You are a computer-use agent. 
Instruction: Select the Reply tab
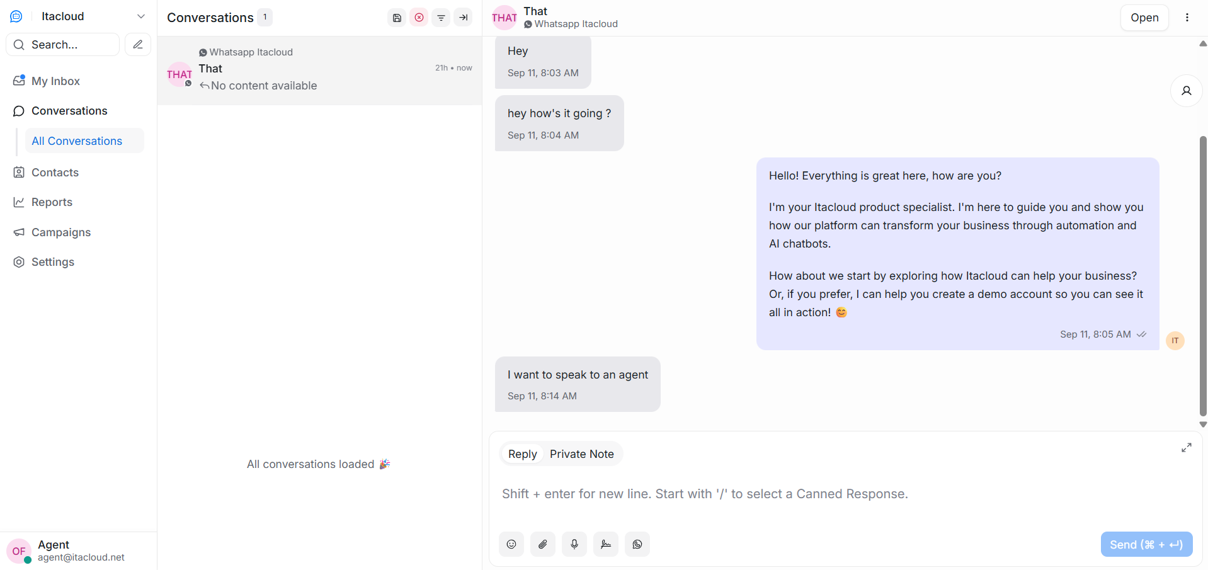tap(522, 454)
